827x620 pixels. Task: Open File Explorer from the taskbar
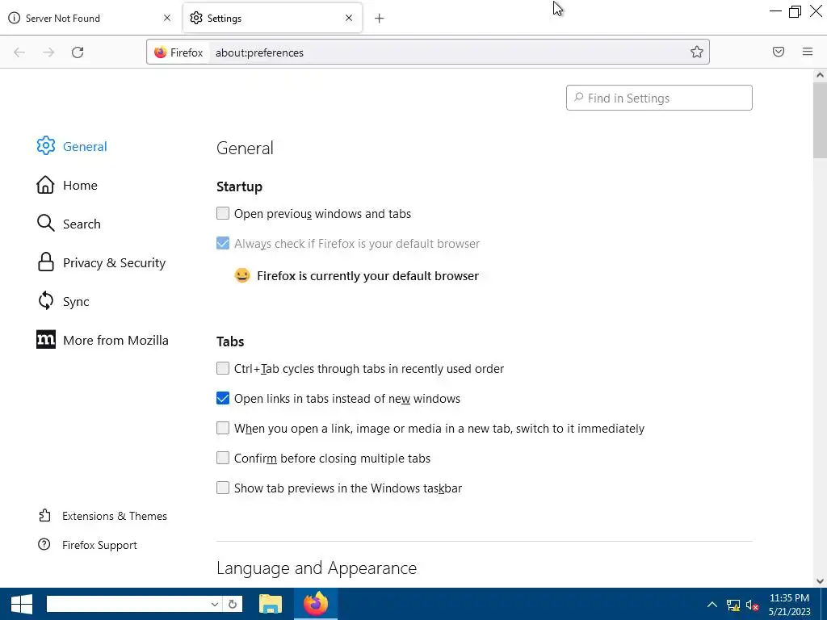271,604
